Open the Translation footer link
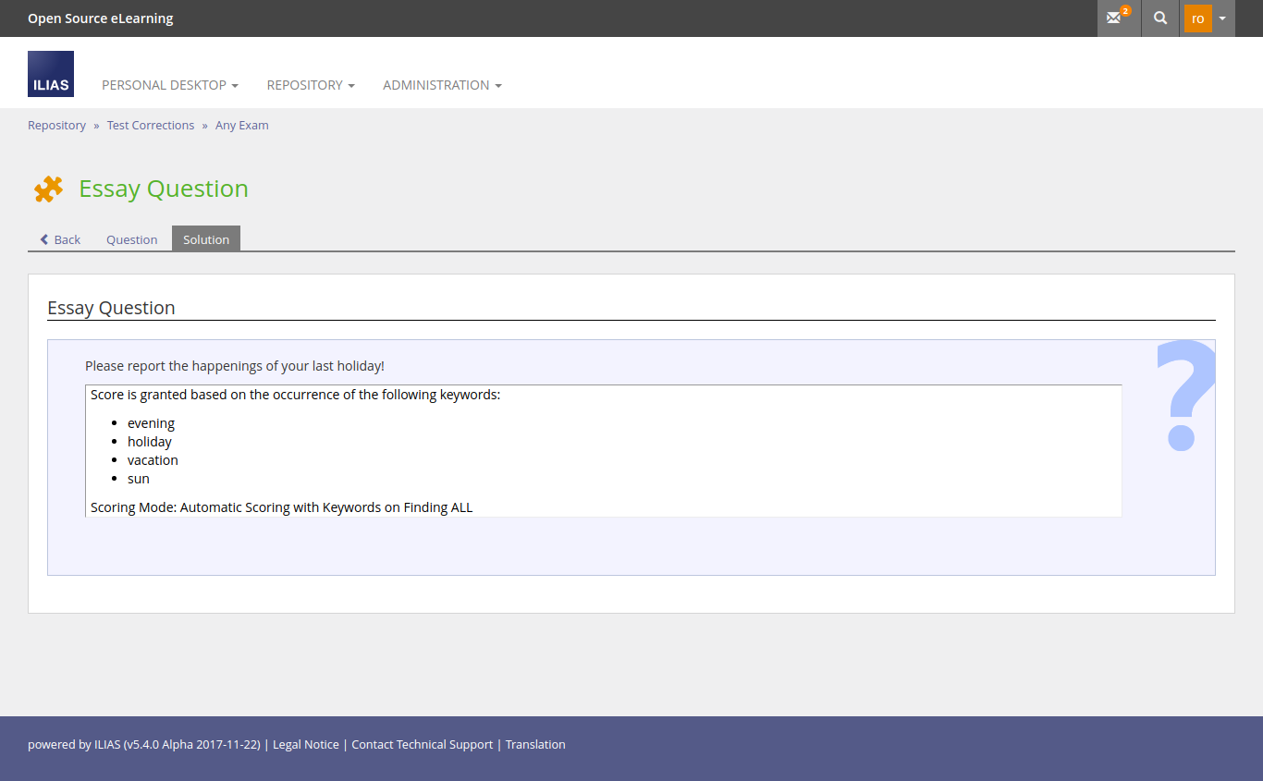Viewport: 1263px width, 781px height. pyautogui.click(x=535, y=745)
